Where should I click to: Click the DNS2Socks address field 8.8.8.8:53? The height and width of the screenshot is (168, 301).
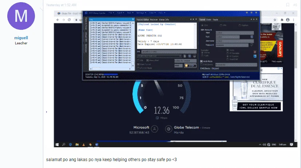coord(236,65)
